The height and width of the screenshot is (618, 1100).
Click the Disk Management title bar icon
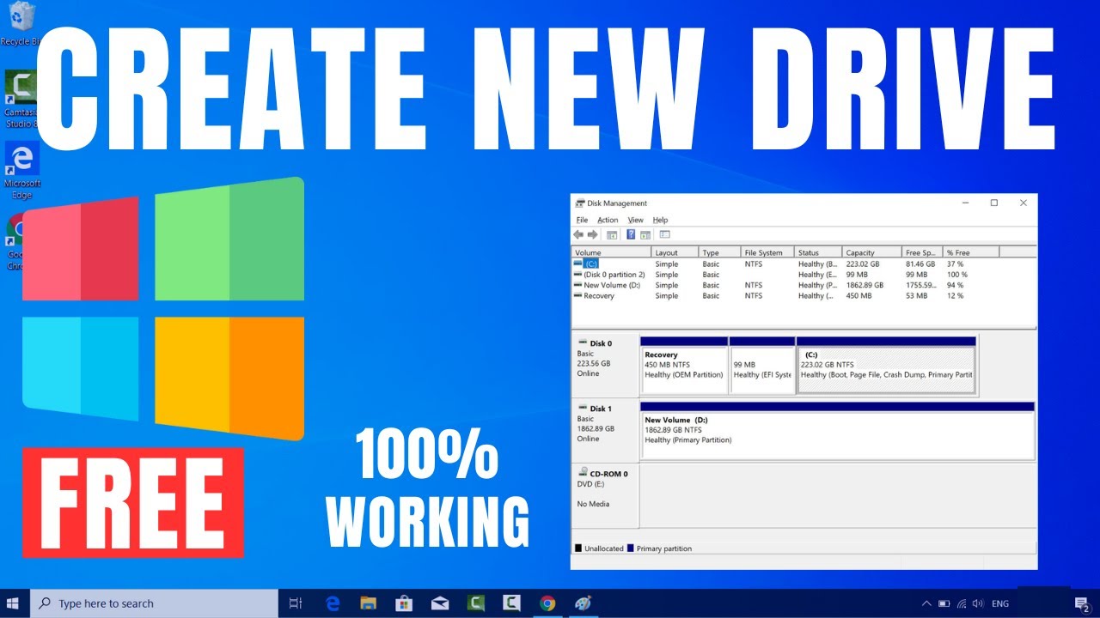pos(580,203)
